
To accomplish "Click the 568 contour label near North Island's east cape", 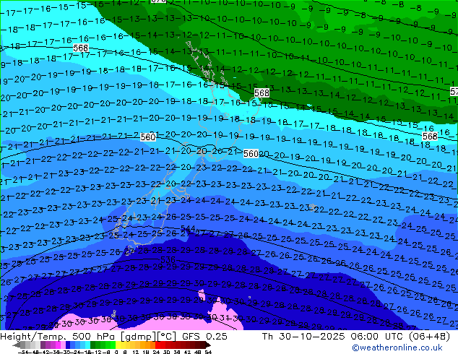I will [262, 93].
